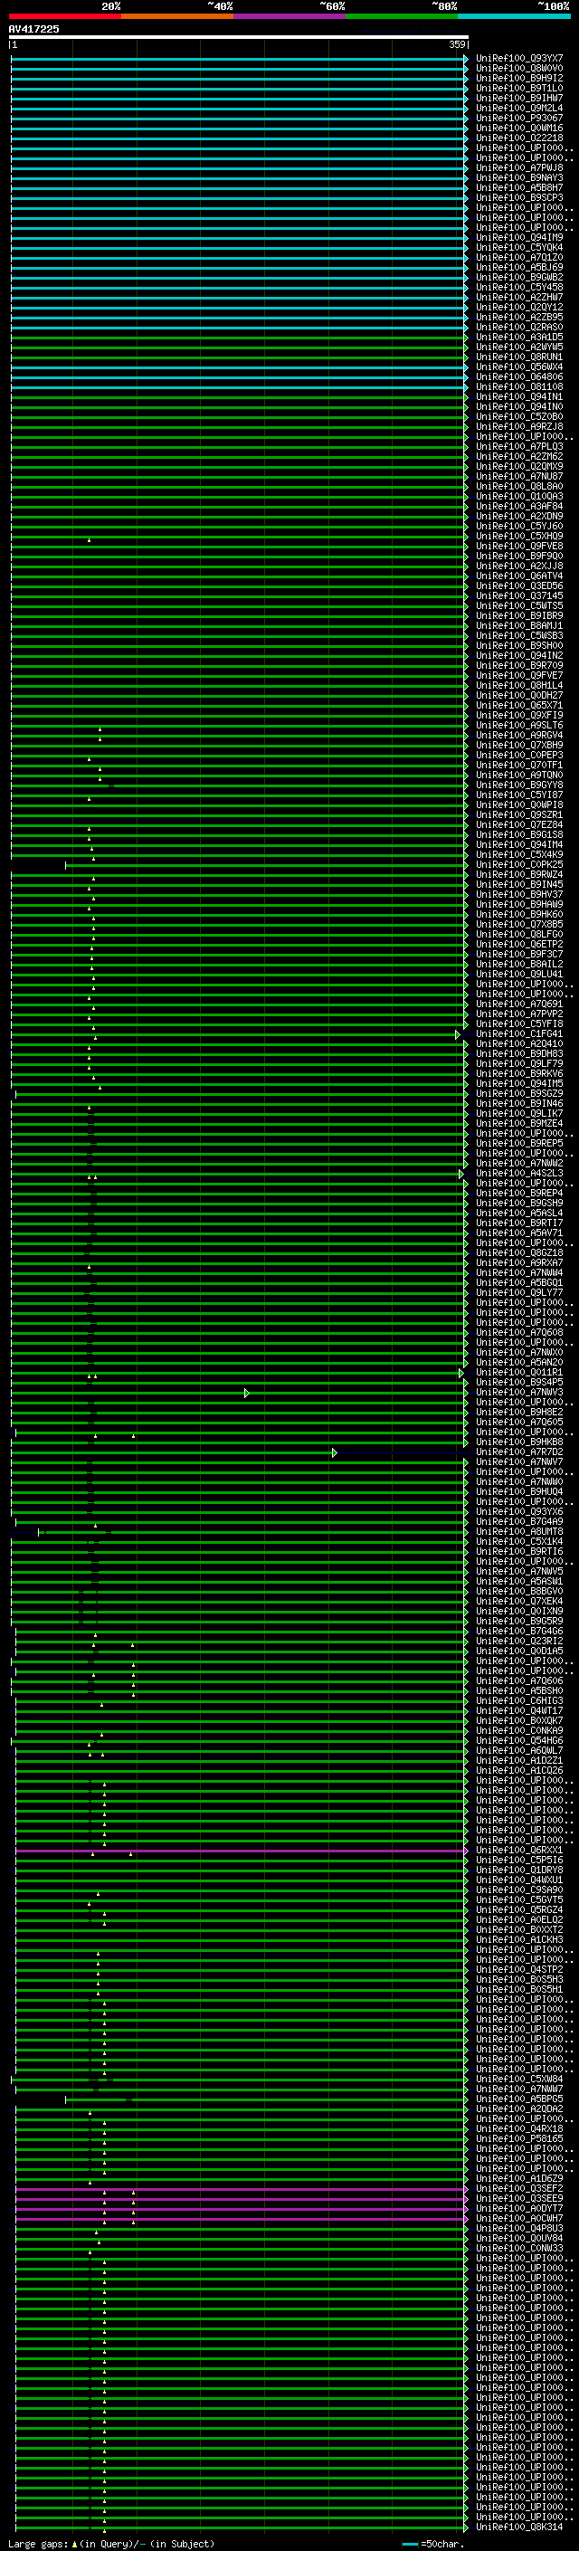Choose the UniRef100_A7PWJ8 hit
Screen dimensions: 579x2551
click(x=518, y=168)
